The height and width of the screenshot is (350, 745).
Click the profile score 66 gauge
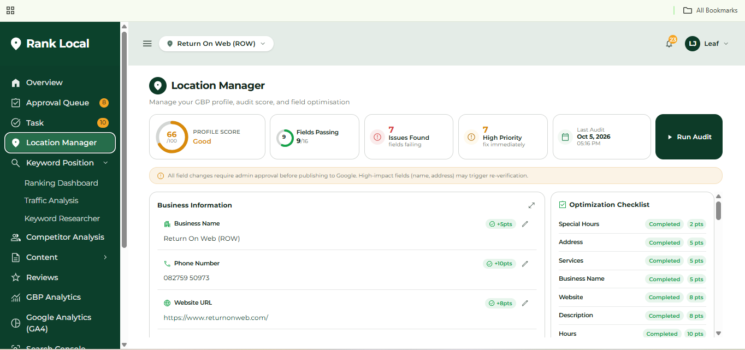point(172,137)
